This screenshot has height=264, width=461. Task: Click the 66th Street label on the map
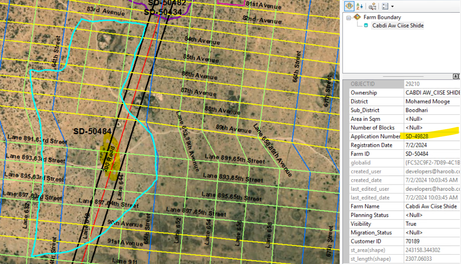click(x=297, y=67)
